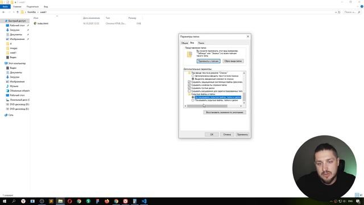The image size is (364, 205).
Task: Show hidden system tray icons chevron
Action: coord(331,201)
